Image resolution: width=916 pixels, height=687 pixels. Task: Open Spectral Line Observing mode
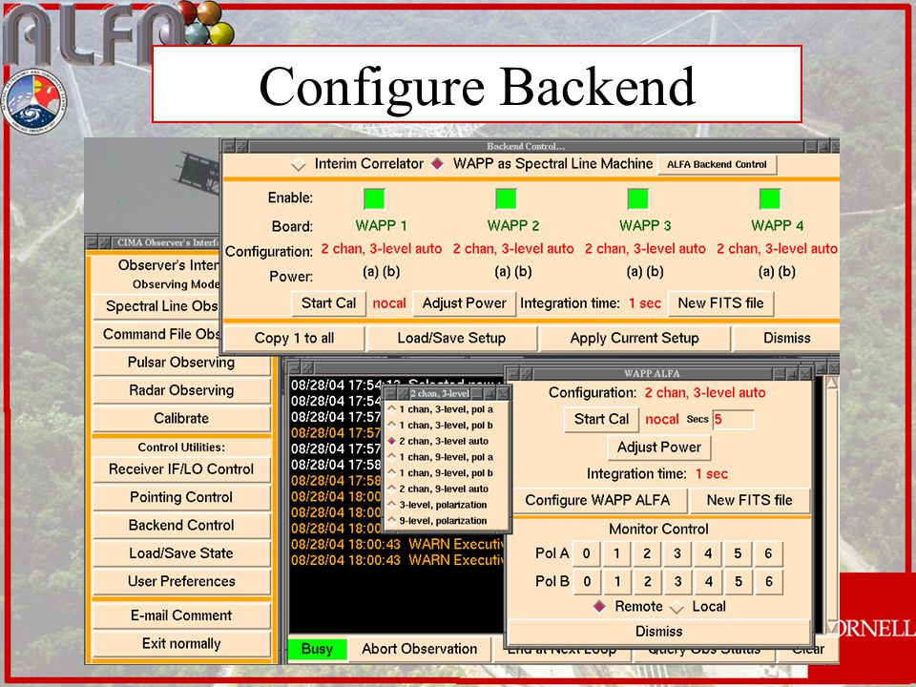pos(156,306)
